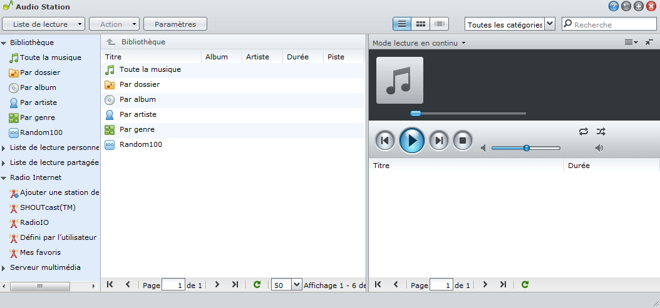This screenshot has width=660, height=308.
Task: Open Toutes les catégories combo box
Action: 510,24
